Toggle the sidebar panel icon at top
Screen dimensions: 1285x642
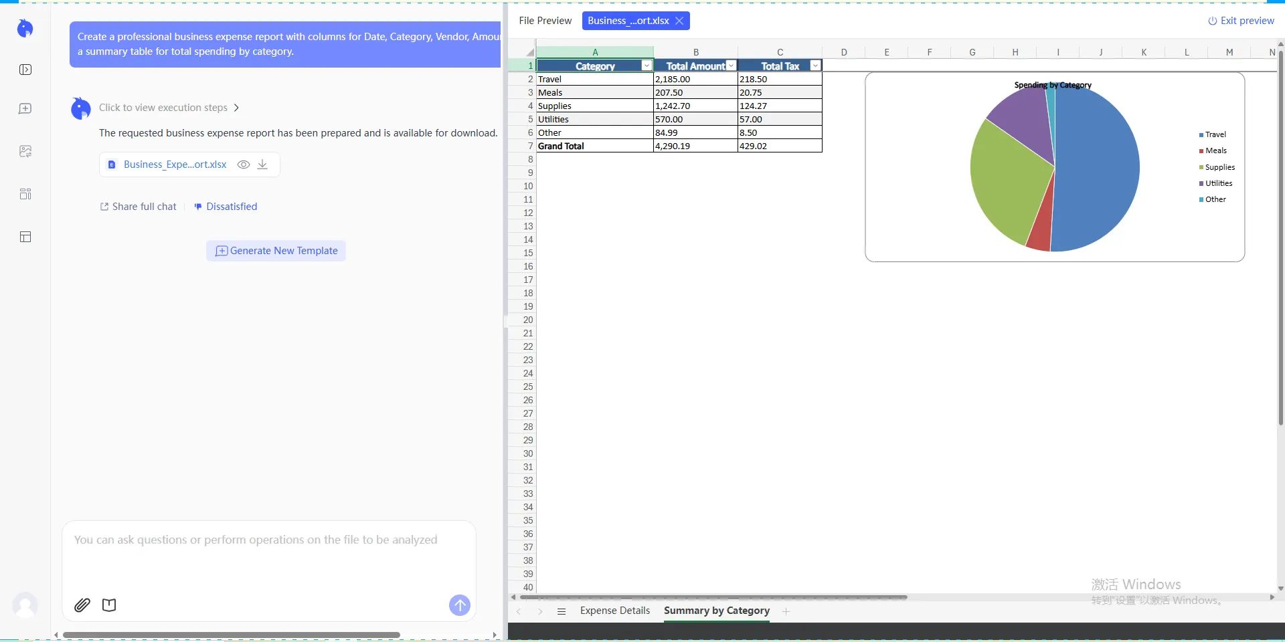[25, 70]
